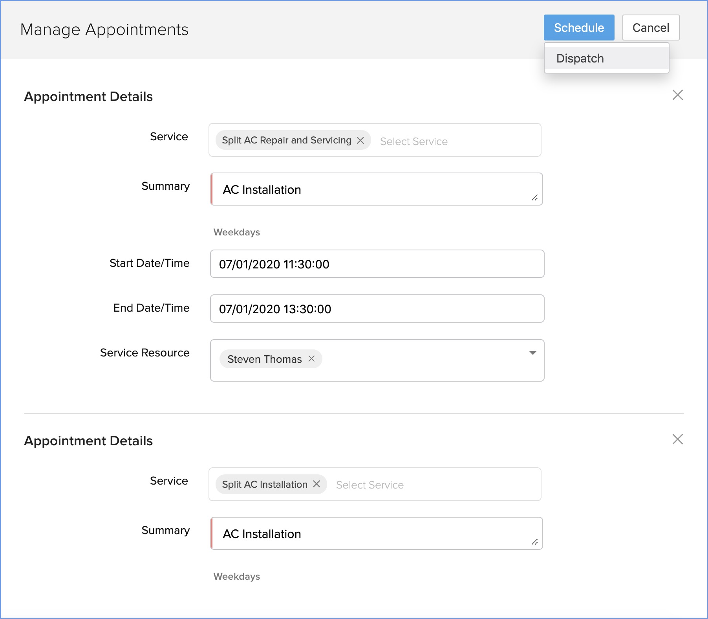Open first Select Service dropdown field

[x=452, y=141]
